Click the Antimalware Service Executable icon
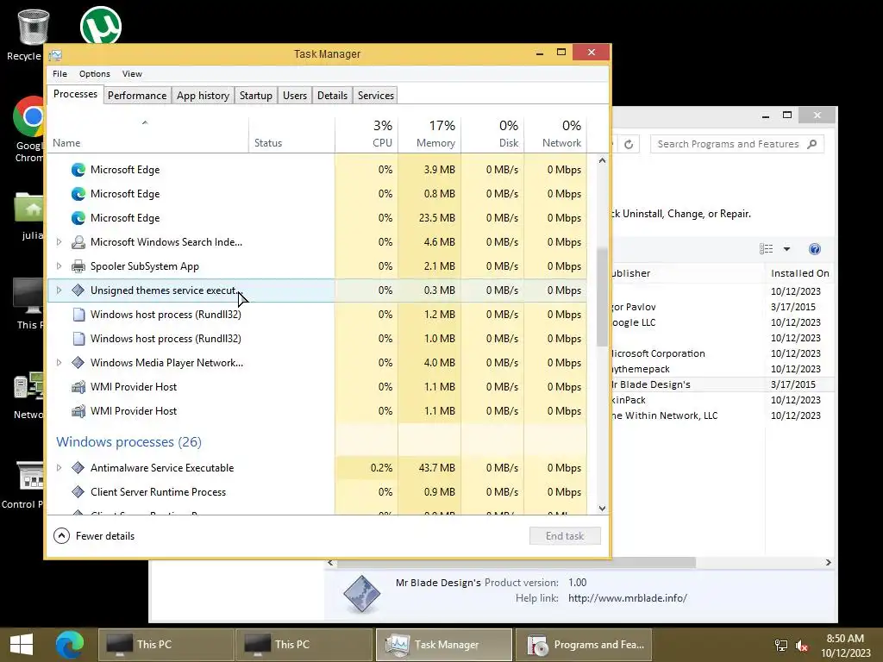883x662 pixels. (78, 468)
